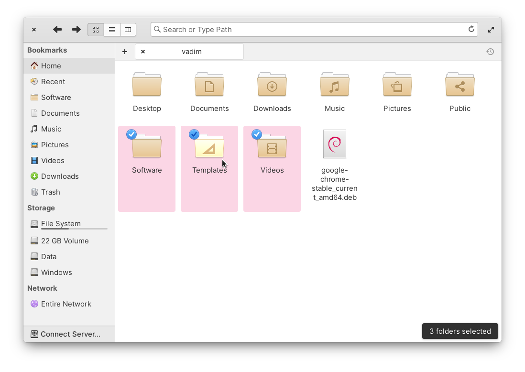Click inside the search path field

coord(313,29)
